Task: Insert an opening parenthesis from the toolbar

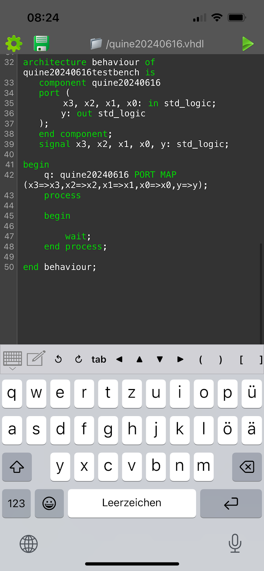Action: (201, 359)
